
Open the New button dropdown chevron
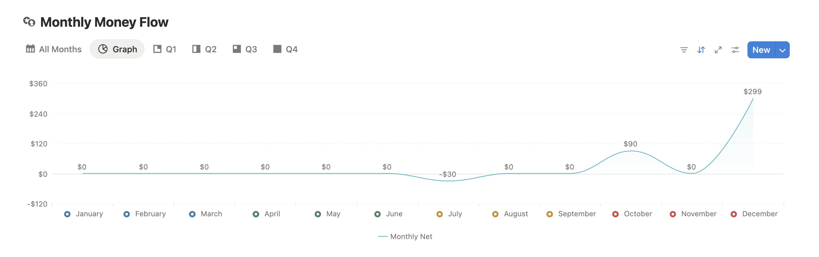(x=783, y=50)
